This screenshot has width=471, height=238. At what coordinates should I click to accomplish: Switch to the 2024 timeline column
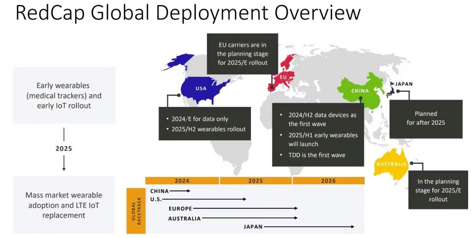pyautogui.click(x=181, y=181)
